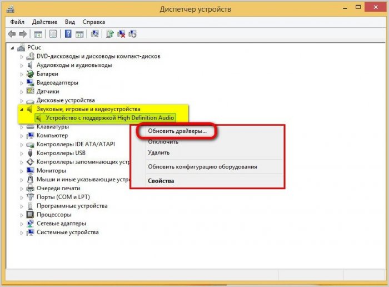389x287 pixels.
Task: Collapse Звуковые, игровые и видеоустройства arrow
Action: 22,110
